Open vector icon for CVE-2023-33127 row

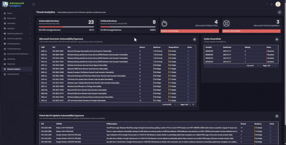[x=188, y=100]
